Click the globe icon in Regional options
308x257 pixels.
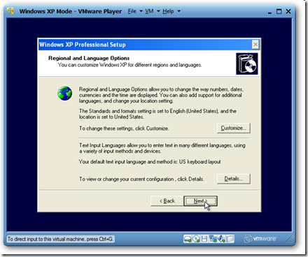65,94
